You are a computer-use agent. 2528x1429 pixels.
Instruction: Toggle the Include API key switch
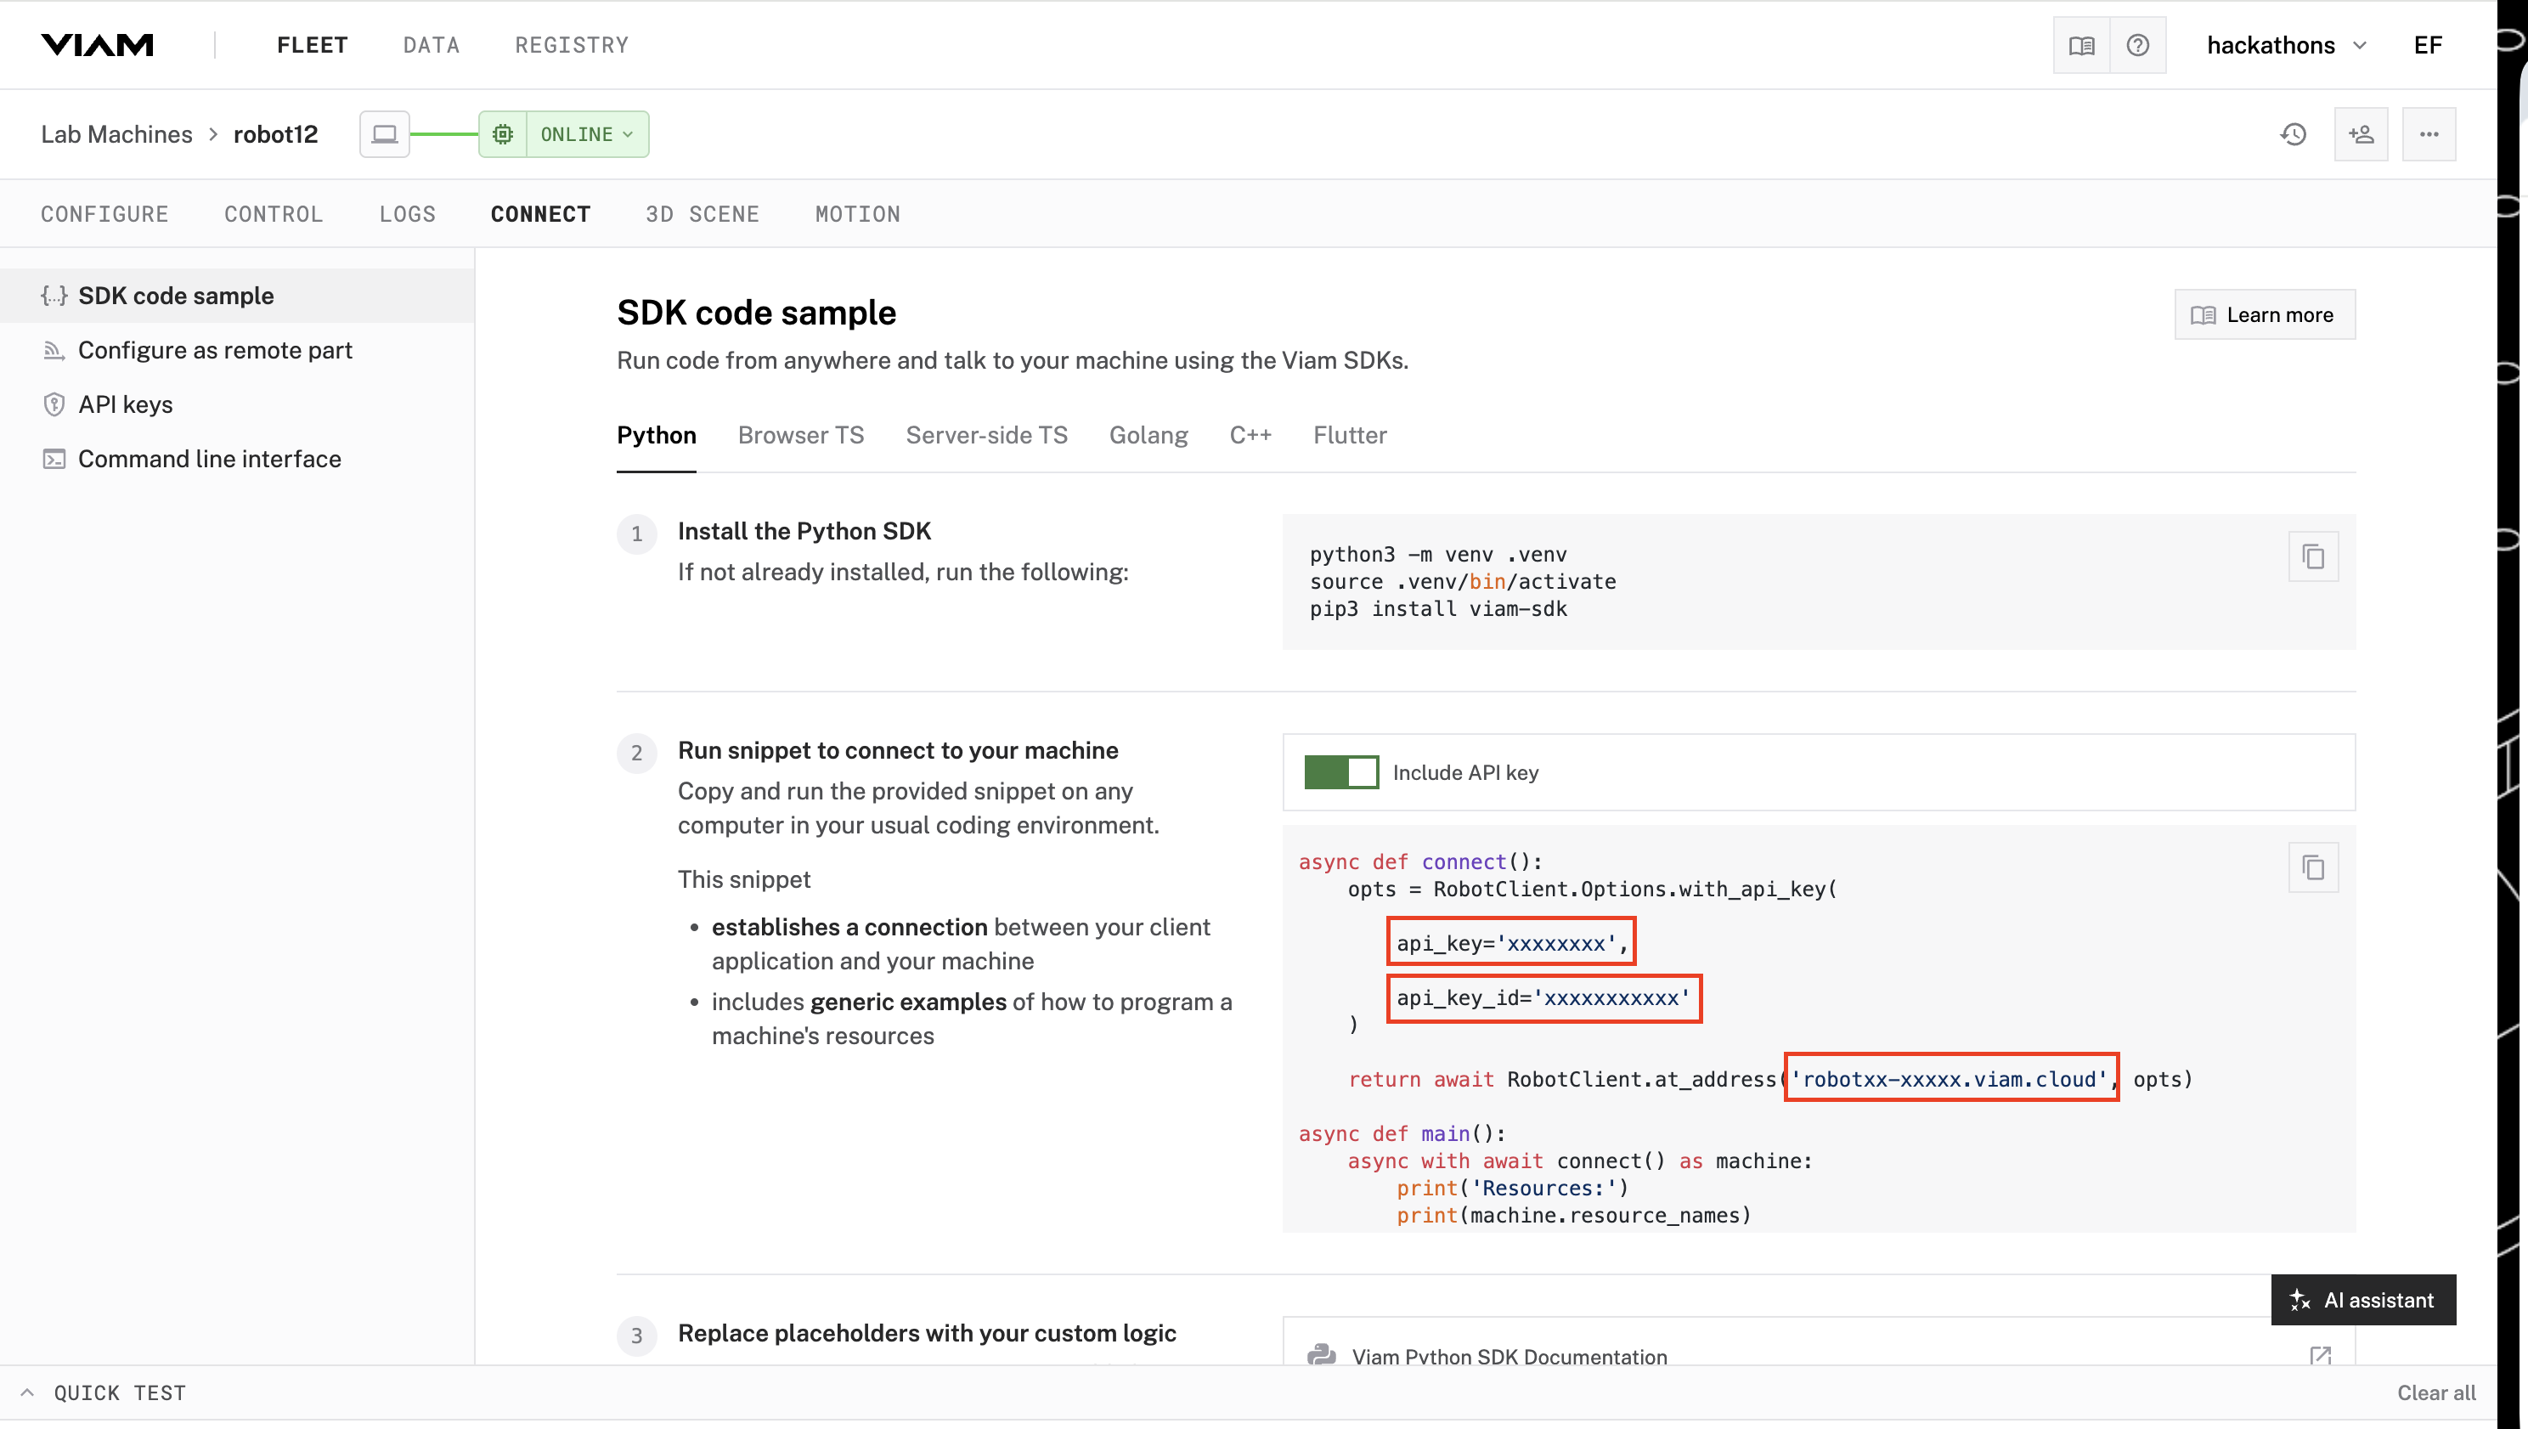(x=1340, y=772)
